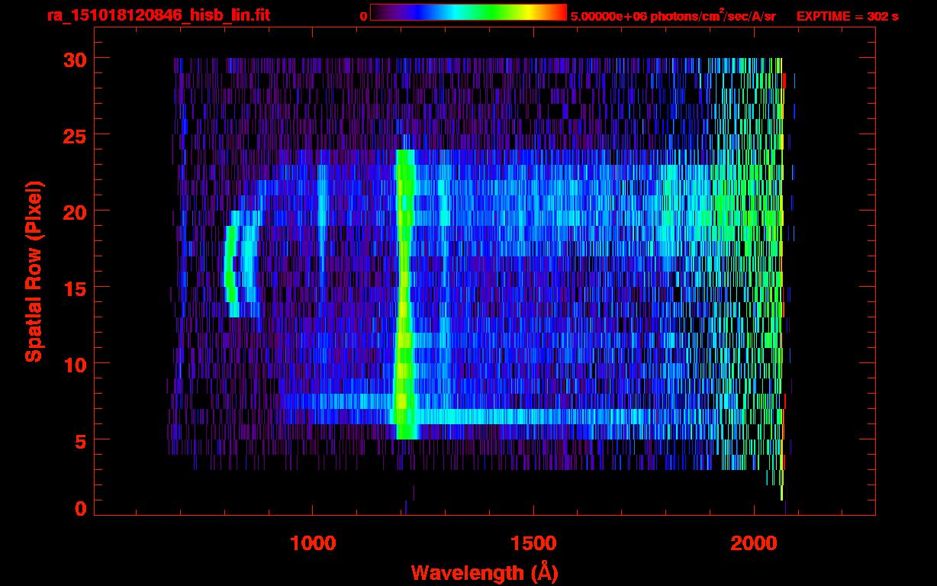Click the 2000 wavelength tick label
The height and width of the screenshot is (586, 937).
pyautogui.click(x=754, y=543)
